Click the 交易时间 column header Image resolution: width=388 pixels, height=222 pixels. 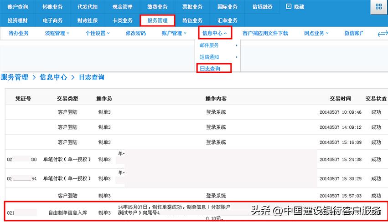[x=340, y=99]
